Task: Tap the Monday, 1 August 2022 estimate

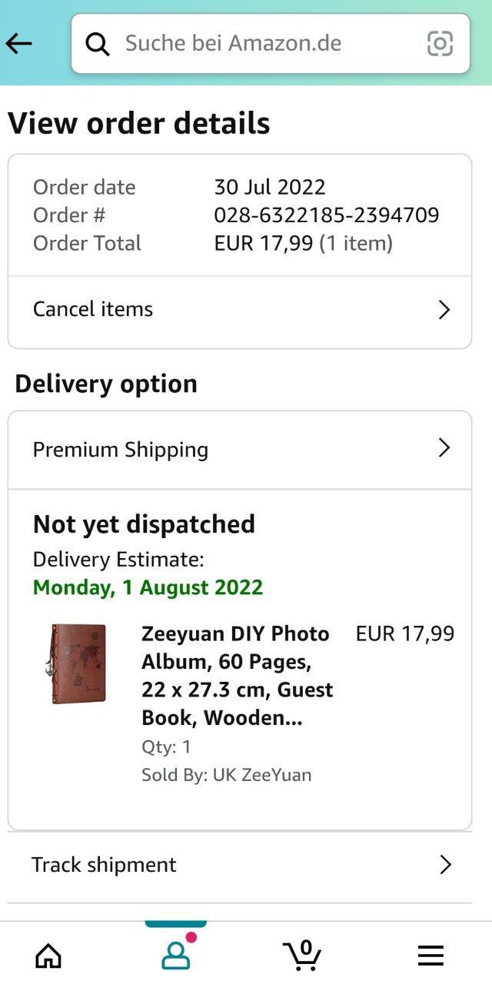Action: [148, 587]
